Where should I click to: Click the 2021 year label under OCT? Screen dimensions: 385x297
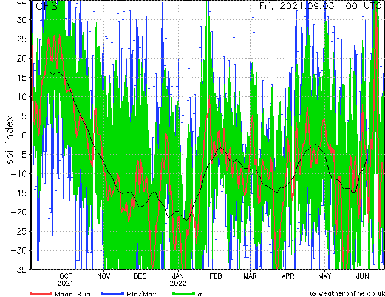pyautogui.click(x=66, y=284)
